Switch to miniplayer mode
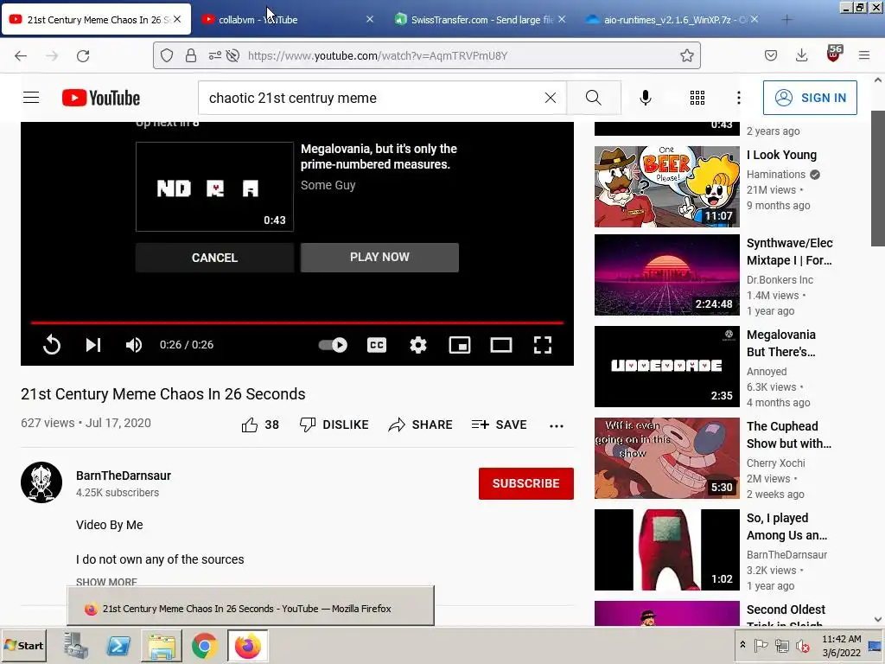The width and height of the screenshot is (885, 664). [x=460, y=344]
